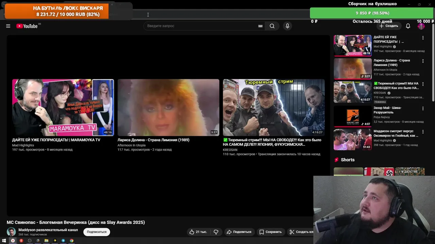Open channel 'Afternoon In Utopia' below the player
Viewport: 435px width, 244px height.
(x=132, y=145)
